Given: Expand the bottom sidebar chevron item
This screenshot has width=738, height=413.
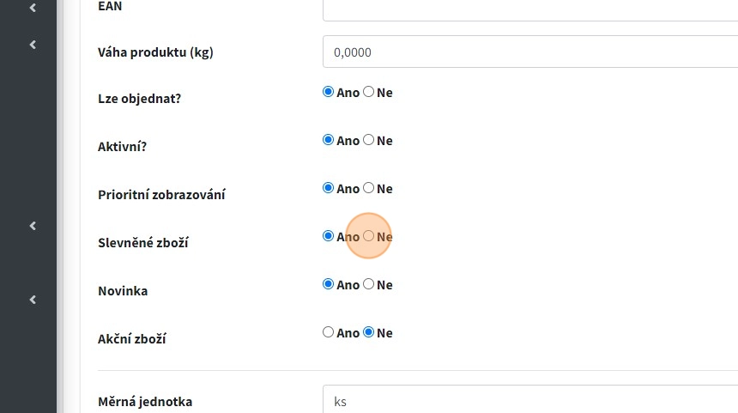Looking at the screenshot, I should 33,300.
